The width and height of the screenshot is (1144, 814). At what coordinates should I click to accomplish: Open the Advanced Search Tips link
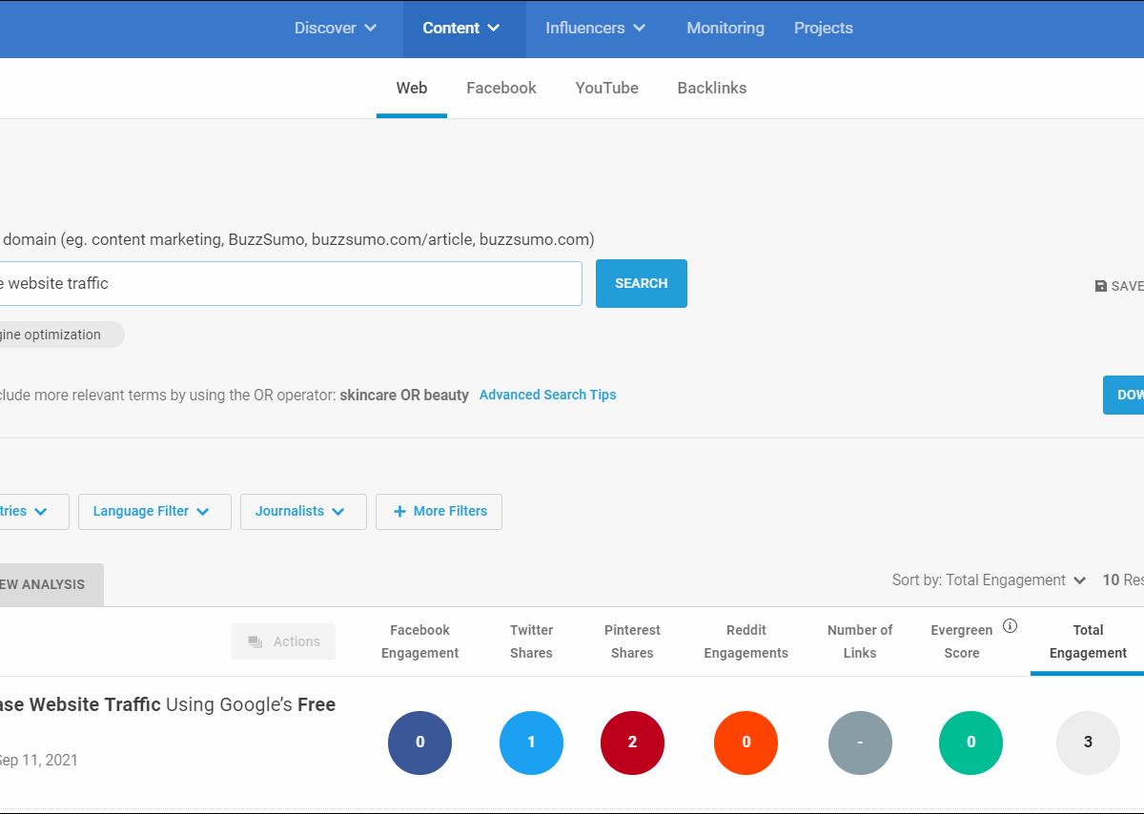547,395
